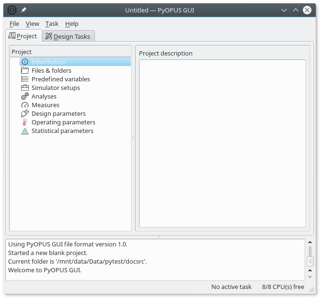This screenshot has height=300, width=322.
Task: Click the Statistical parameters bell-curve icon
Action: [25, 131]
